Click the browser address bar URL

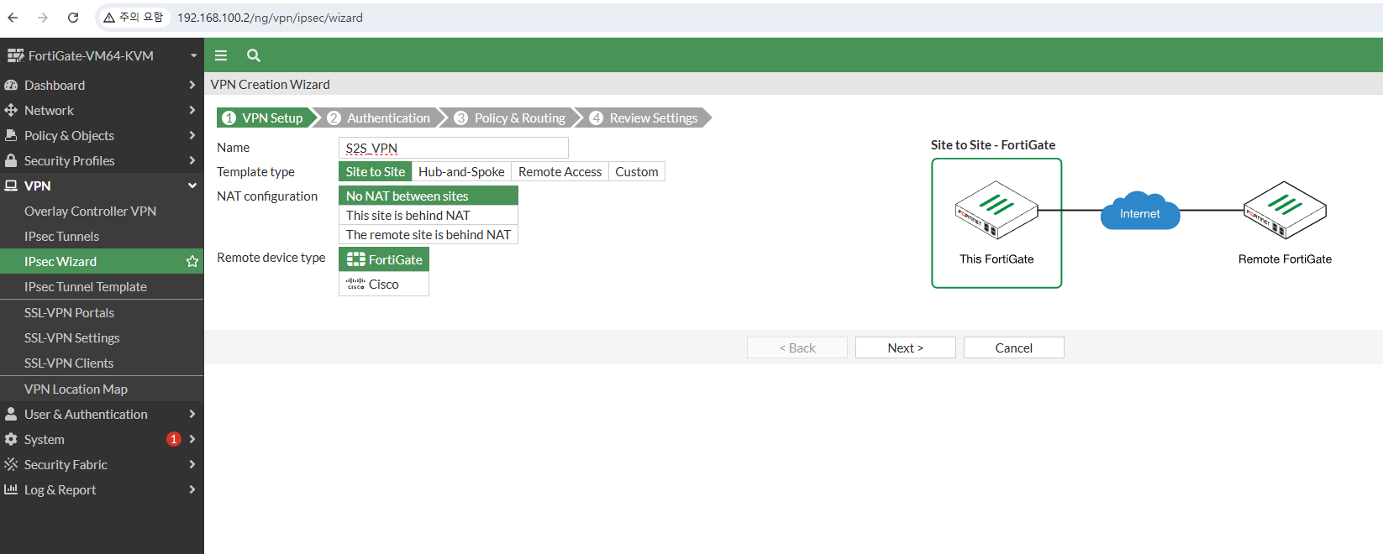click(x=270, y=18)
